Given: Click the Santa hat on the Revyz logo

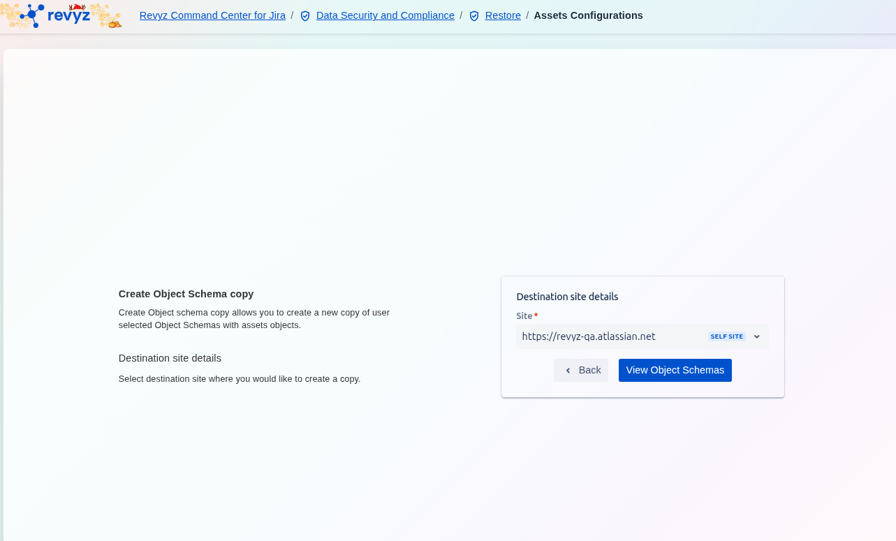Looking at the screenshot, I should 76,7.
